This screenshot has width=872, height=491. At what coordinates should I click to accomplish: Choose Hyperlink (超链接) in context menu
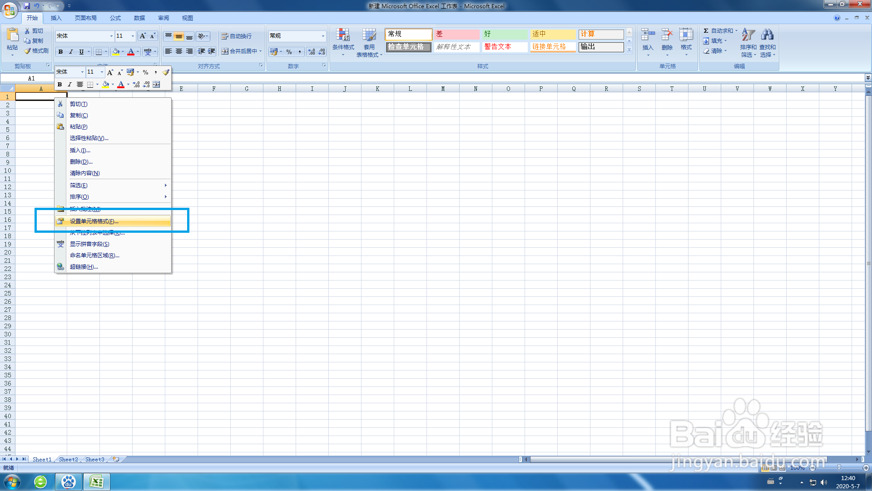(x=113, y=267)
